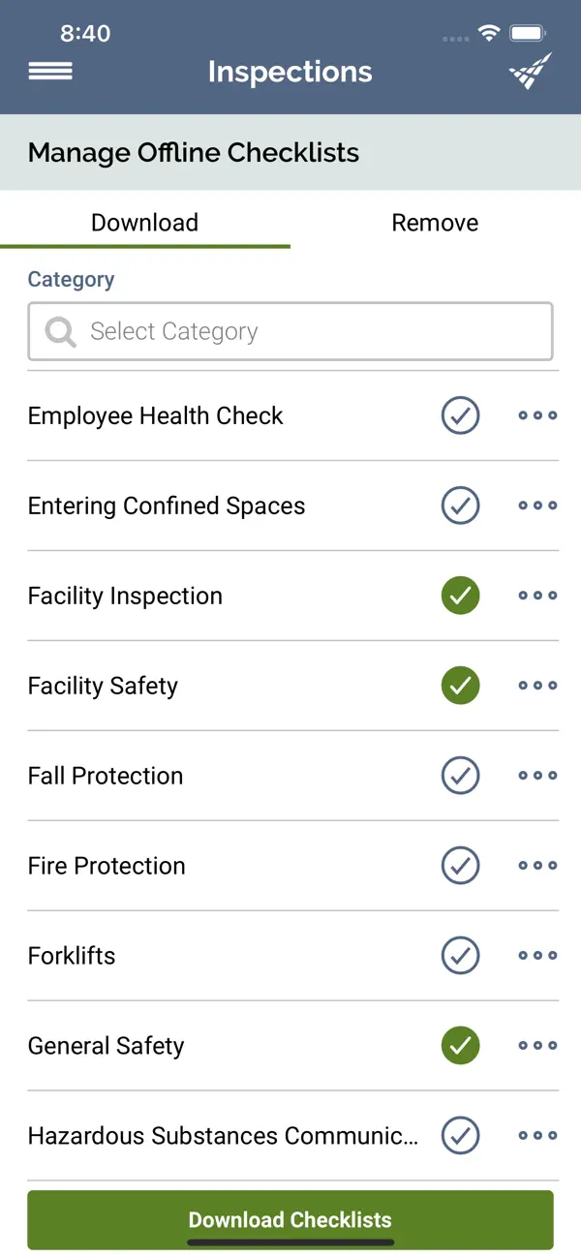Viewport: 581px width, 1257px height.
Task: Open the options menu for Fire Protection
Action: (537, 865)
